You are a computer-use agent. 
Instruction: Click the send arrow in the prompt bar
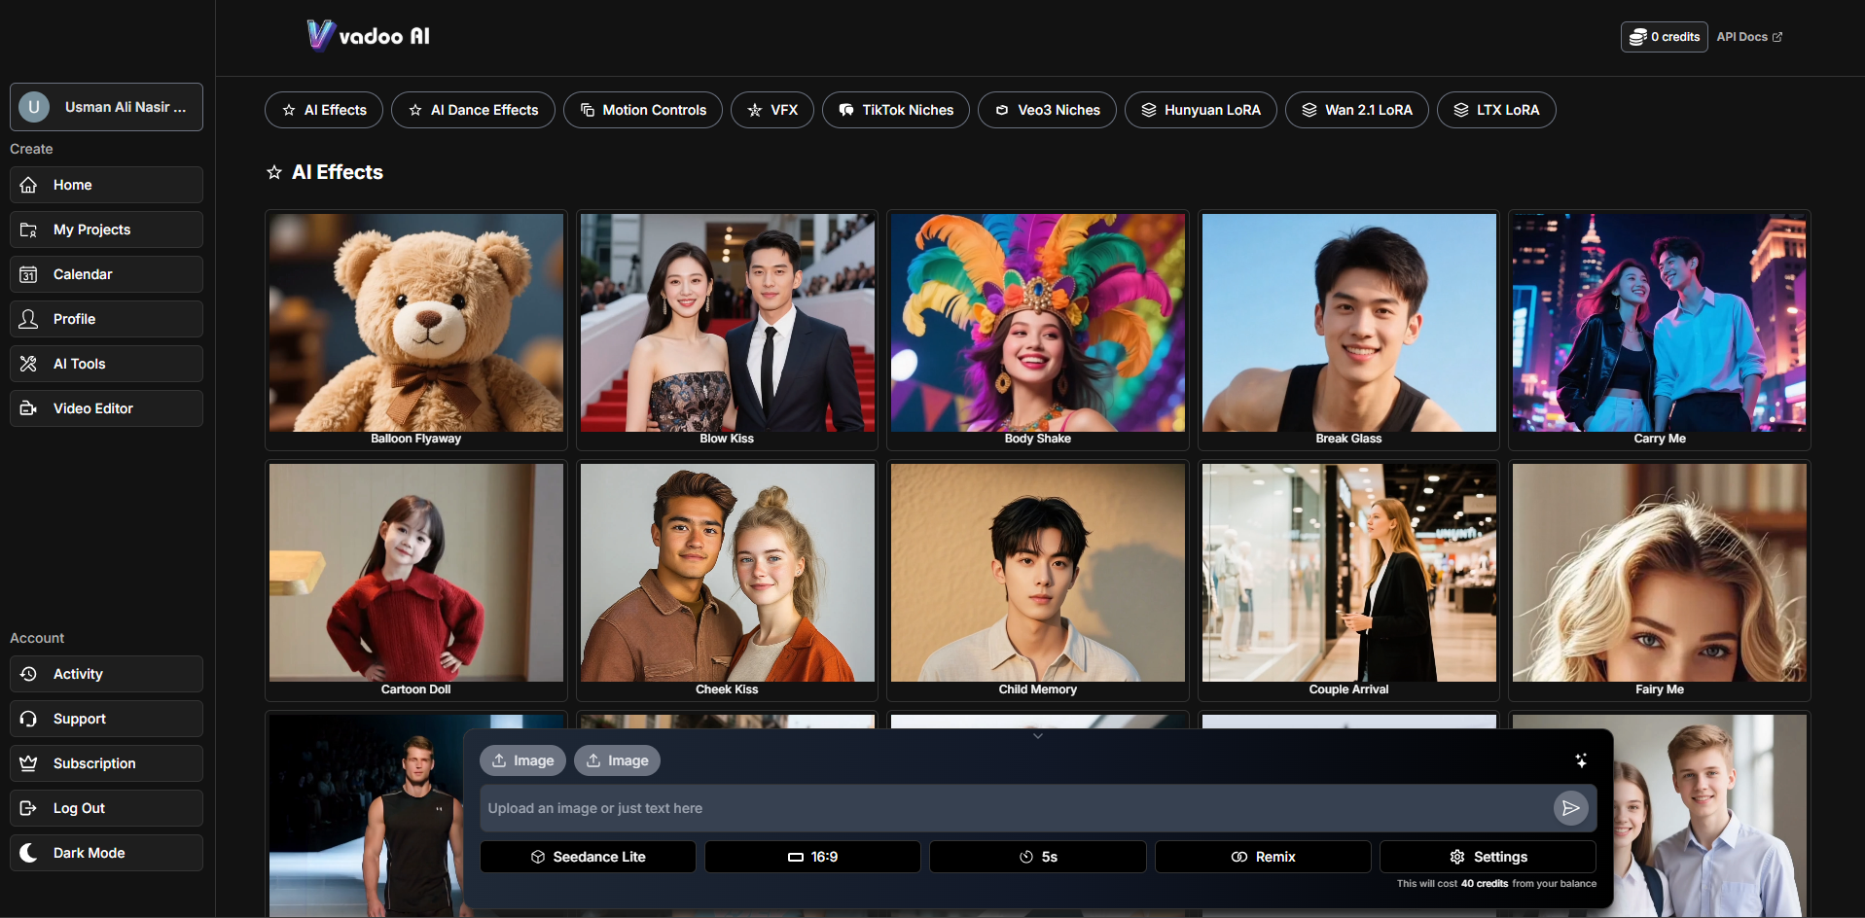click(x=1570, y=807)
